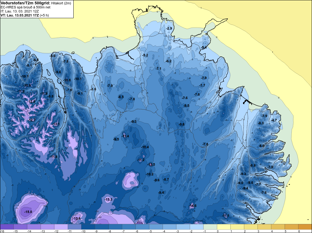Select the -3.6 temperature label
This screenshot has width=312, height=233.
93,89
